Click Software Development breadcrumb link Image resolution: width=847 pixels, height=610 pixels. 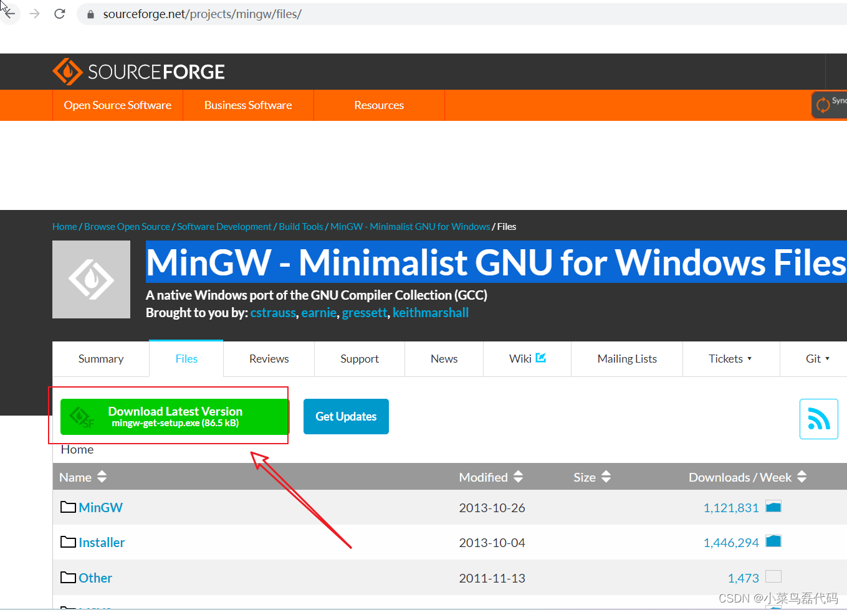coord(224,227)
